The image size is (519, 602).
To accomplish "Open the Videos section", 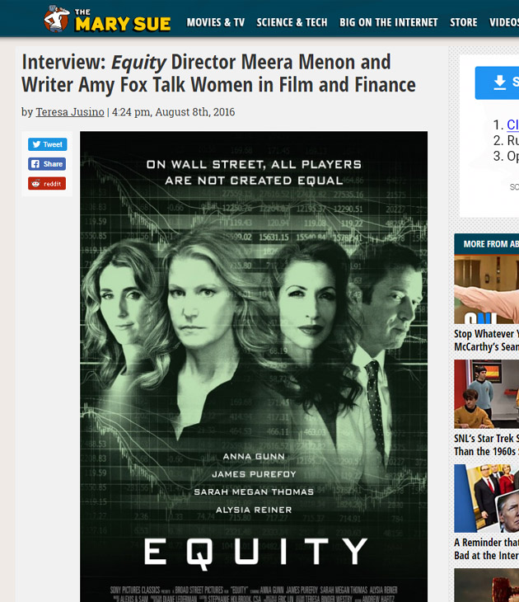I will tap(504, 22).
